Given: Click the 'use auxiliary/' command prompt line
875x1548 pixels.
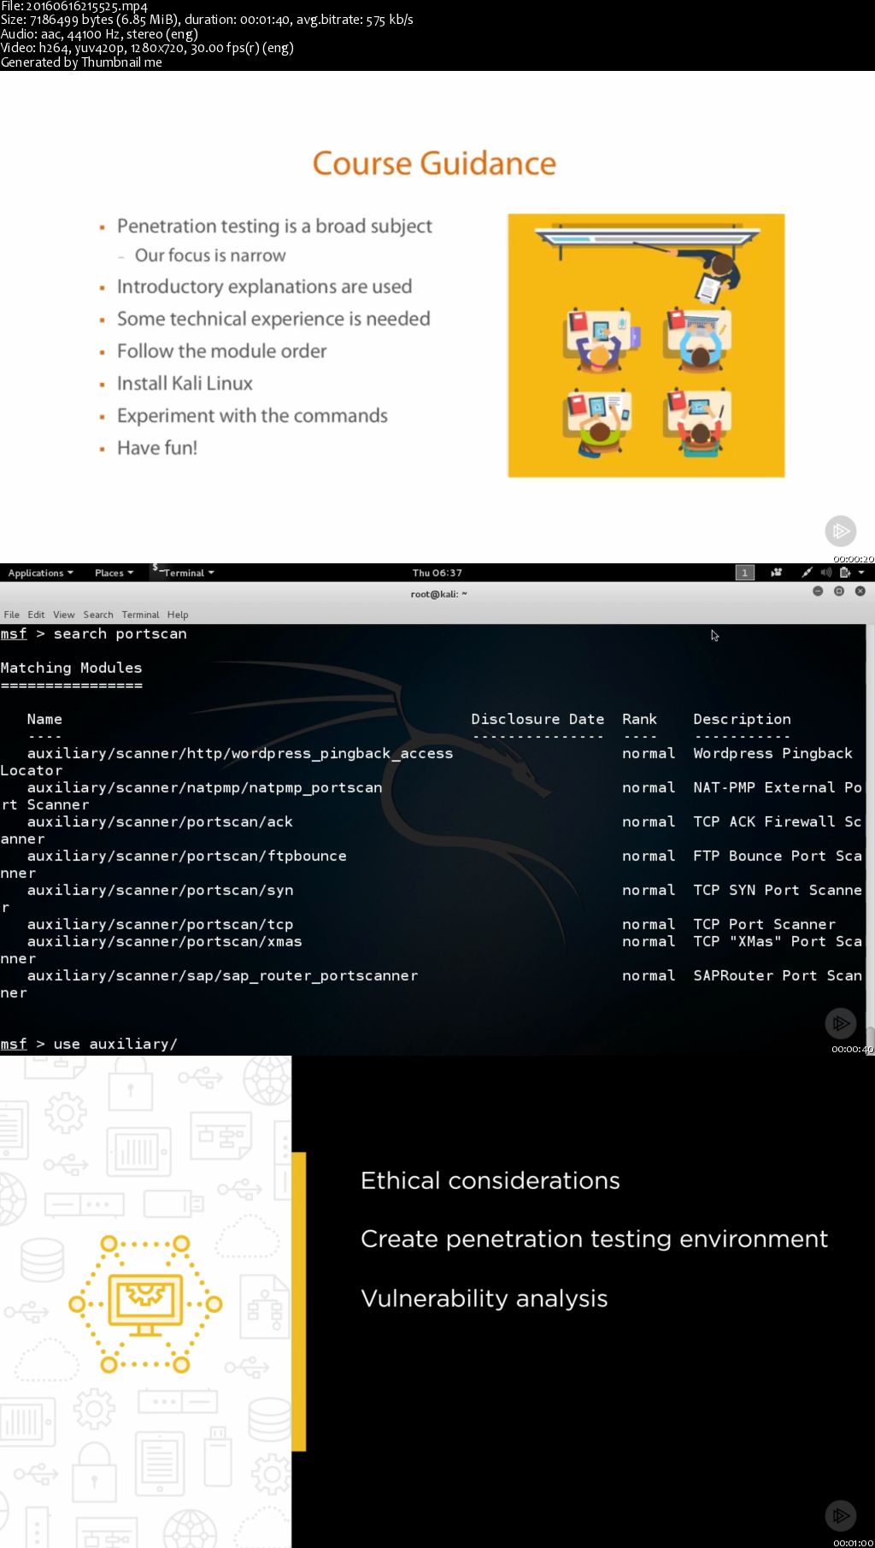Looking at the screenshot, I should coord(89,1044).
